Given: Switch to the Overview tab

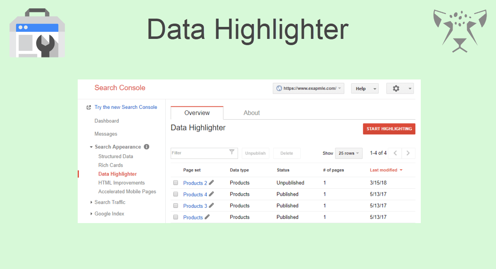Looking at the screenshot, I should tap(197, 113).
